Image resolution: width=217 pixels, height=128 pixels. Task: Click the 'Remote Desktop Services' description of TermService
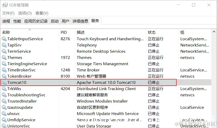coord(101,51)
